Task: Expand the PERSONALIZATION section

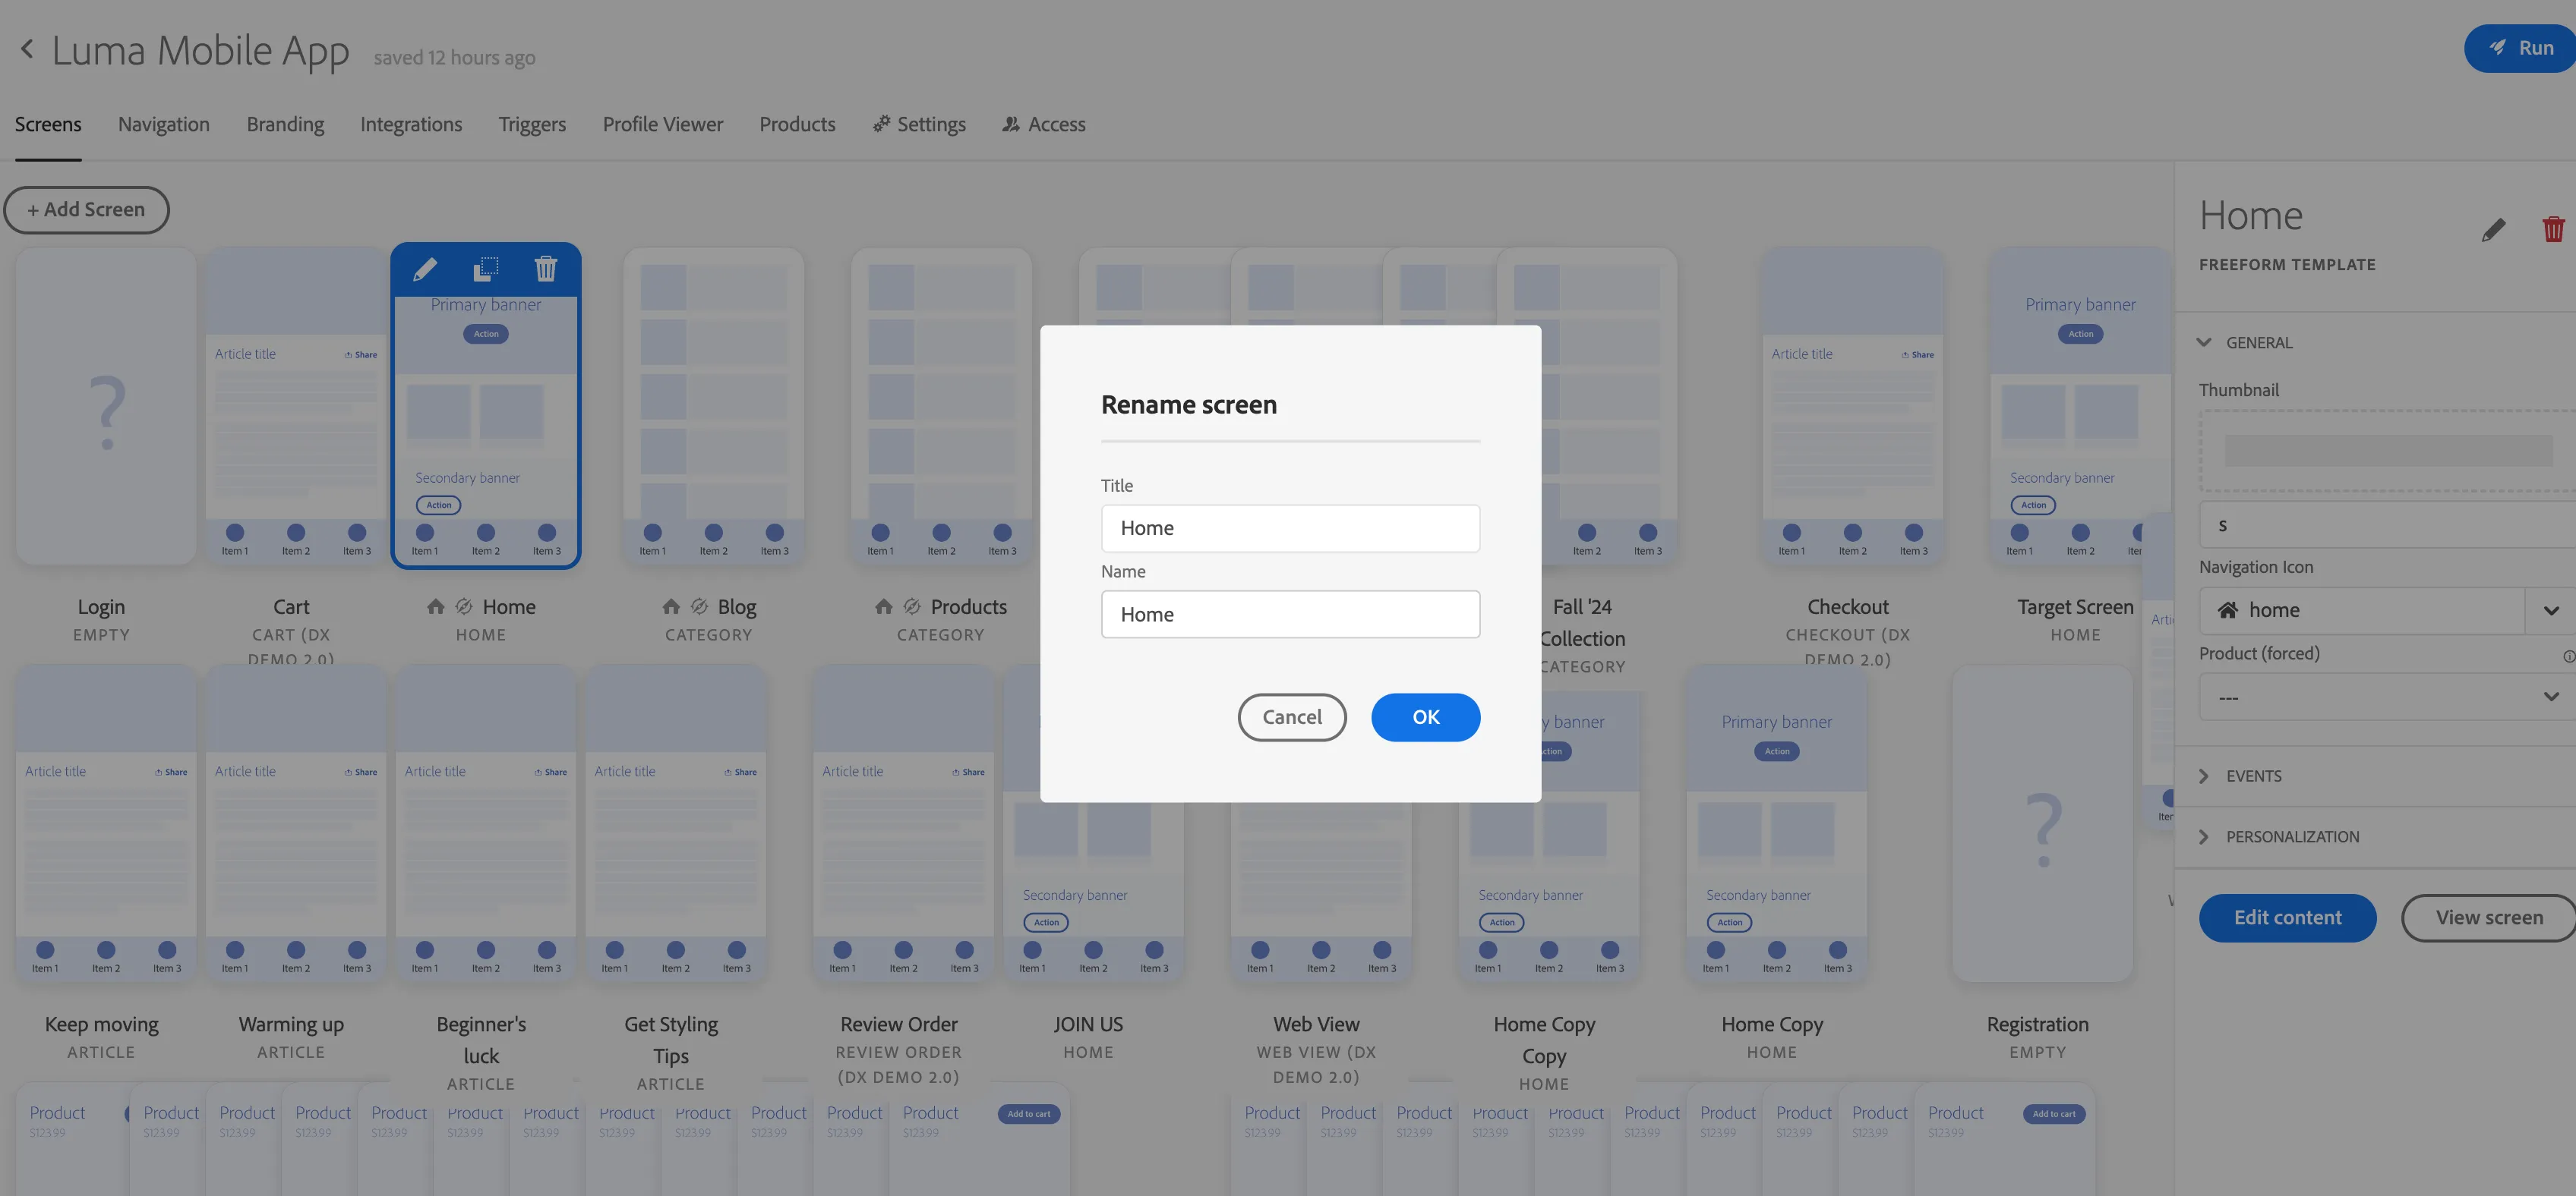Action: click(2278, 837)
